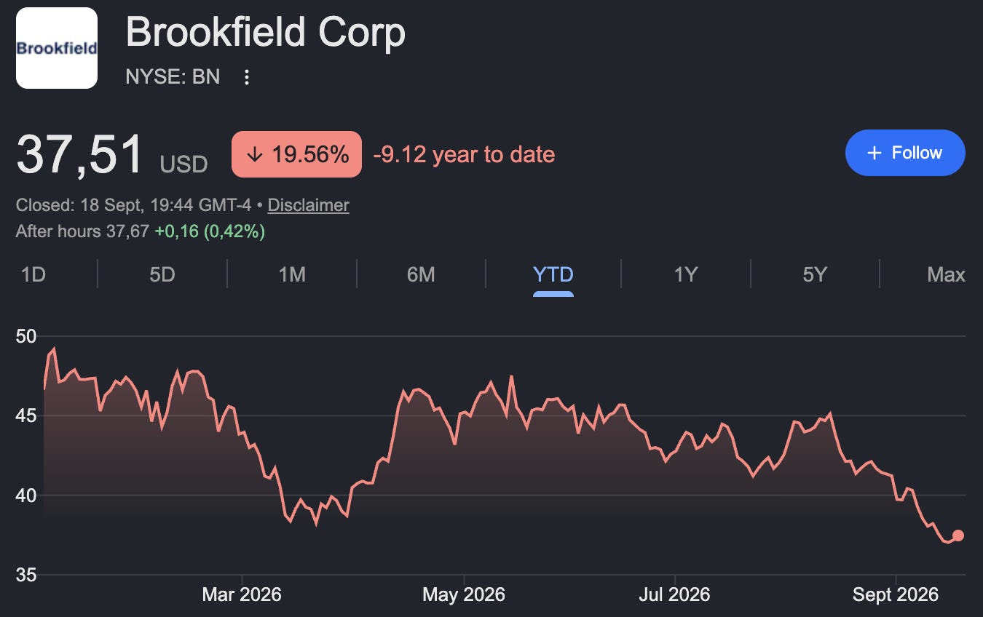Click the plus icon on the Follow button
The height and width of the screenshot is (617, 983).
tap(874, 153)
